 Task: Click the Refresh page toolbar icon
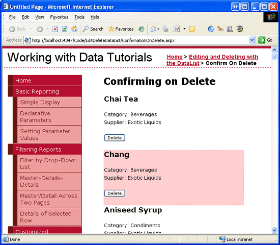[x=65, y=29]
